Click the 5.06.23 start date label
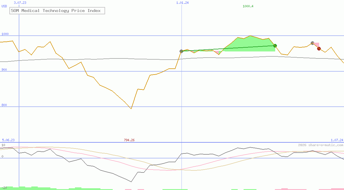The width and height of the screenshot is (344, 190). (8, 140)
